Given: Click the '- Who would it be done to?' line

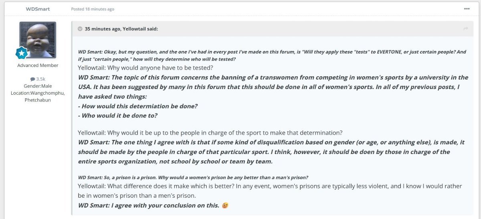Looking at the screenshot, I should pos(117,116).
